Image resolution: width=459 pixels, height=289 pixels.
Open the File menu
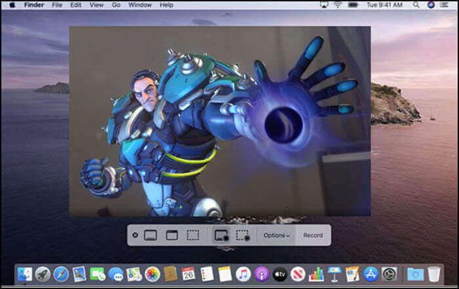point(57,5)
